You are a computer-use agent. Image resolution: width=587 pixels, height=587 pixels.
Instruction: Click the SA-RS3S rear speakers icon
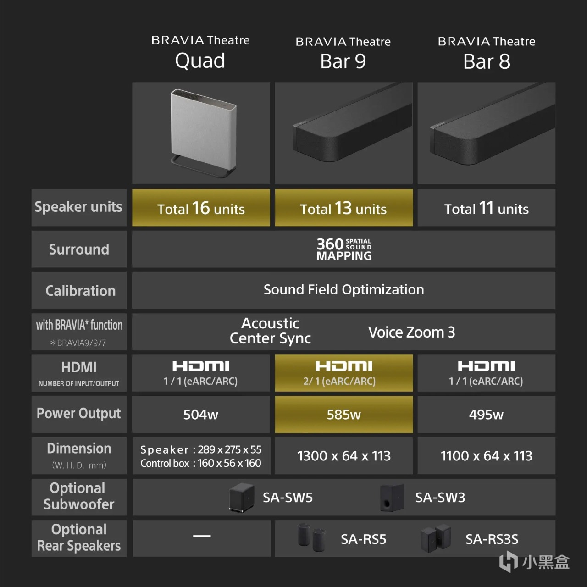[x=436, y=538]
